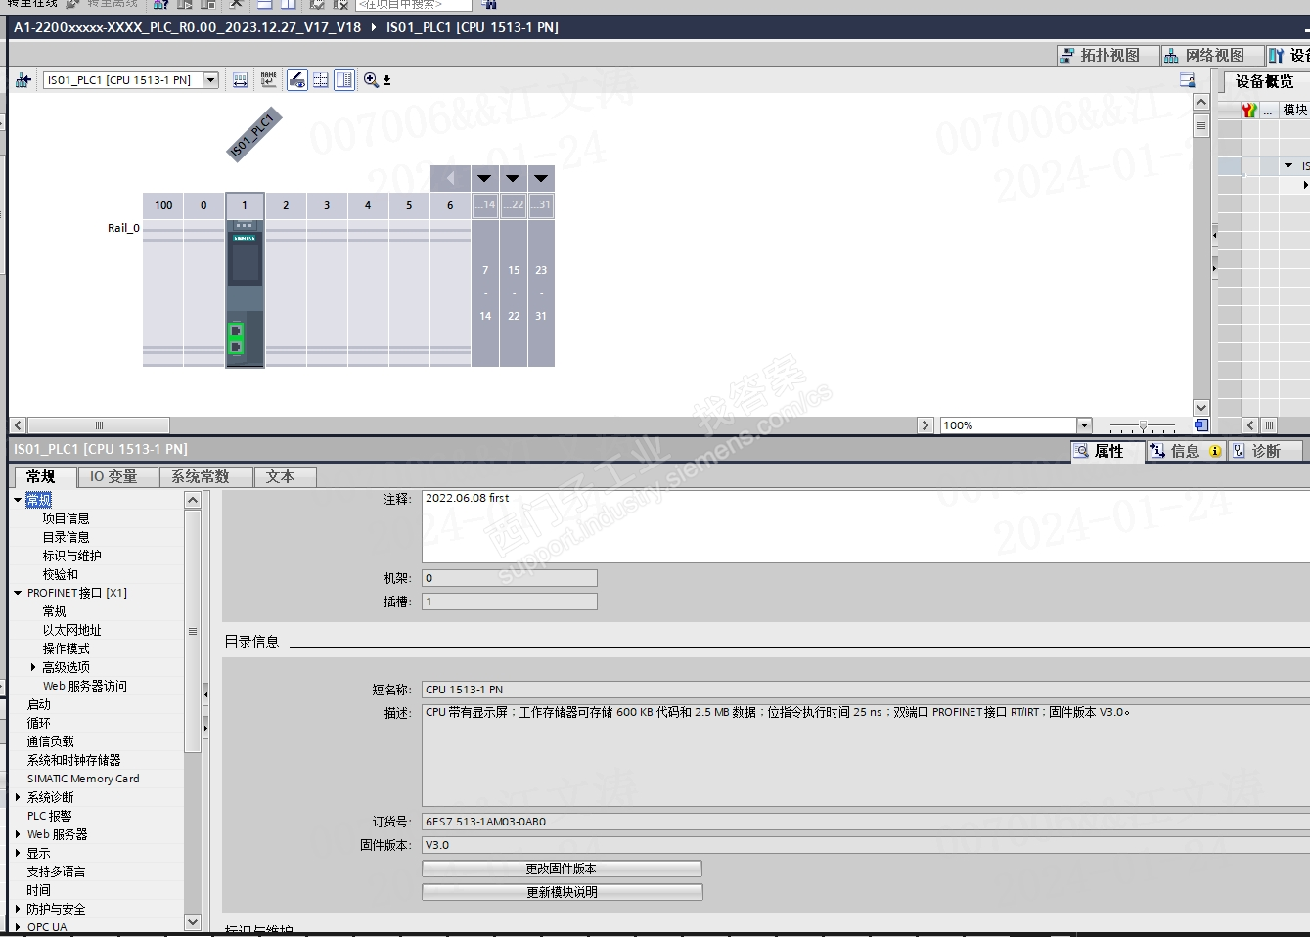Expand the slots 15-22 rack group arrow
1310x937 pixels.
[x=513, y=179]
